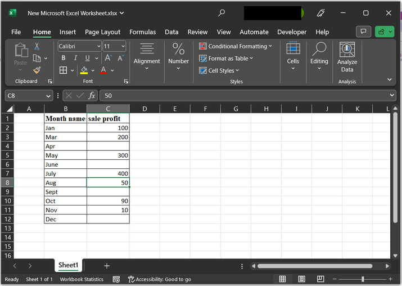Click the Increase Font Size icon
The image size is (402, 286).
(x=109, y=58)
